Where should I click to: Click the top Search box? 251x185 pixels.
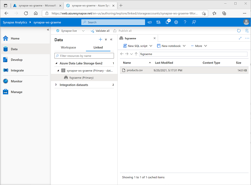113,22
